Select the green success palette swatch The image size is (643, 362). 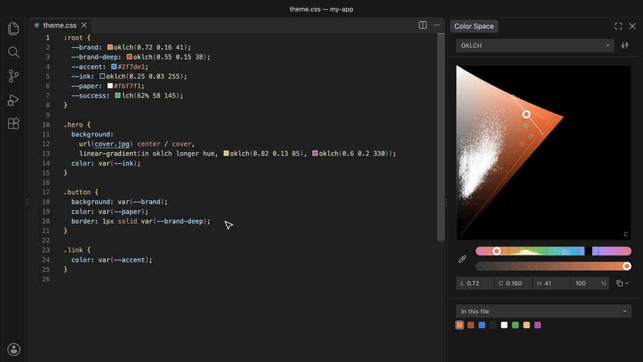(x=516, y=325)
